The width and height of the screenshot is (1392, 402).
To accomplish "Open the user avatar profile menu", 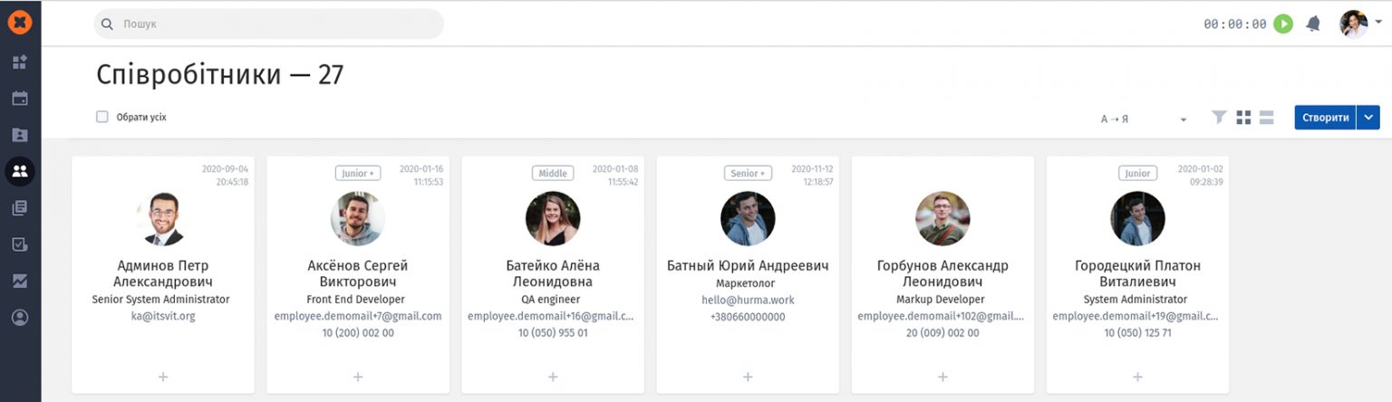I will [1357, 24].
